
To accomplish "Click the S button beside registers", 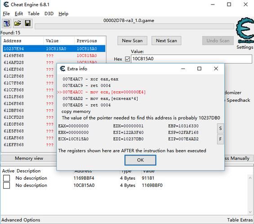I will 220,128.
